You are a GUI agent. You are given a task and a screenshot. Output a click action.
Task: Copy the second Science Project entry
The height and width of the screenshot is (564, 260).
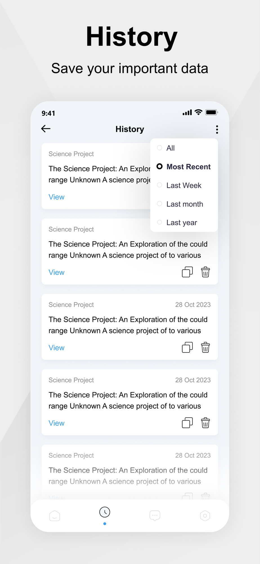[x=187, y=272]
